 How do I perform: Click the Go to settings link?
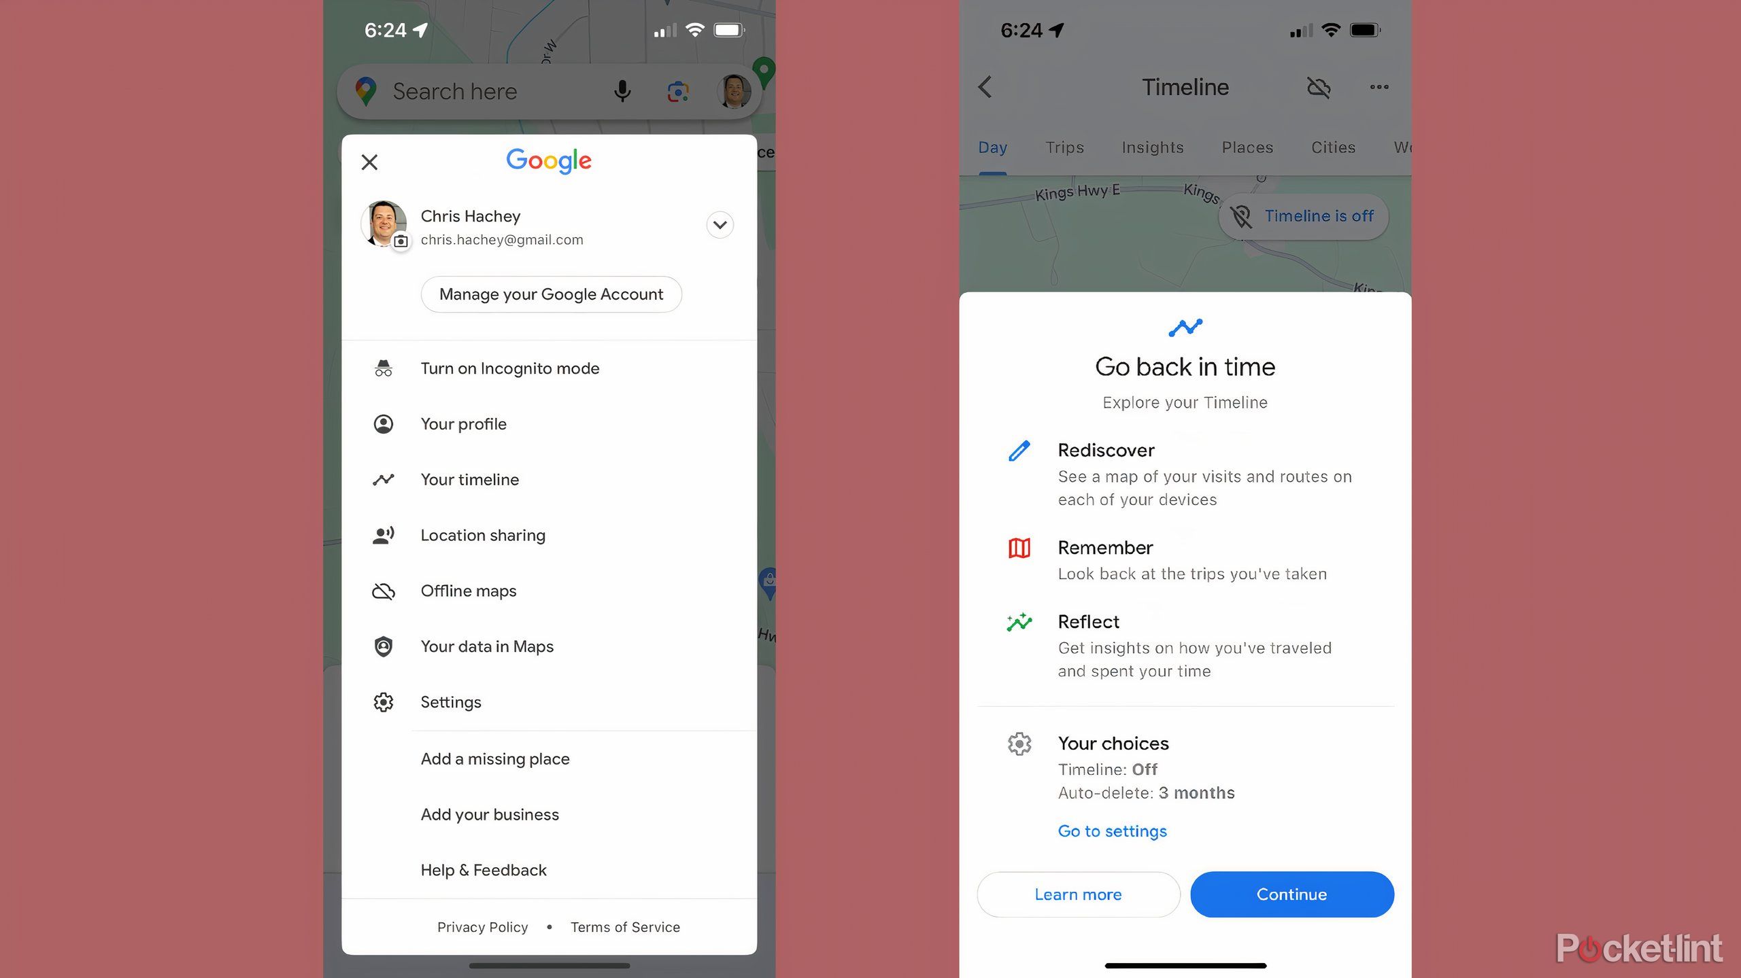1112,831
